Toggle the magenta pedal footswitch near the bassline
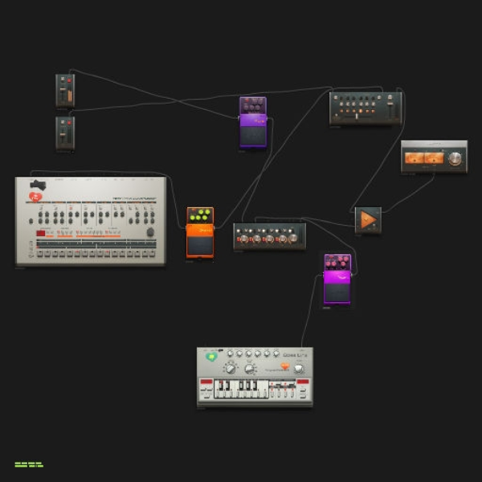482x482 pixels. (x=337, y=292)
